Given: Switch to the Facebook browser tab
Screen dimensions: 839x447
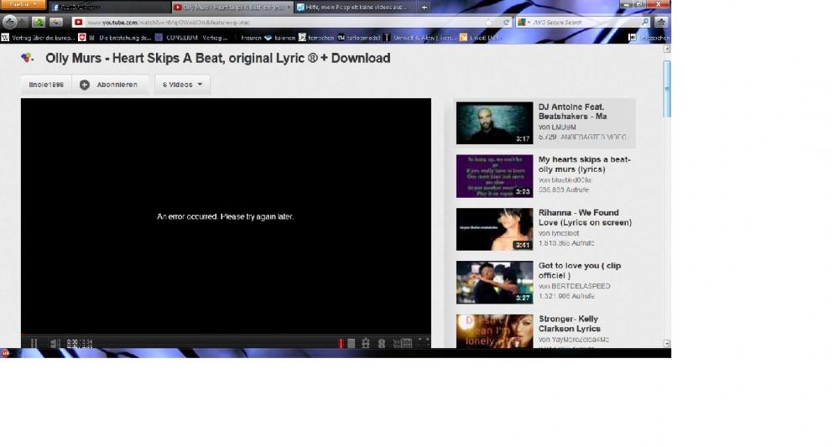Looking at the screenshot, I should click(x=110, y=8).
